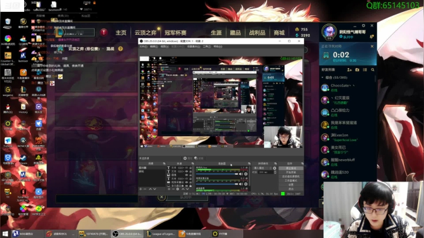424x238 pixels.
Task: Toggle visibility of display capture source
Action: [x=187, y=186]
